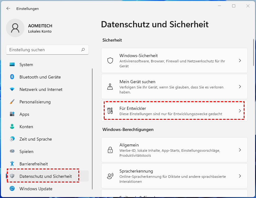Click the Allgemein lock icon
The width and height of the screenshot is (256, 198).
coord(110,150)
